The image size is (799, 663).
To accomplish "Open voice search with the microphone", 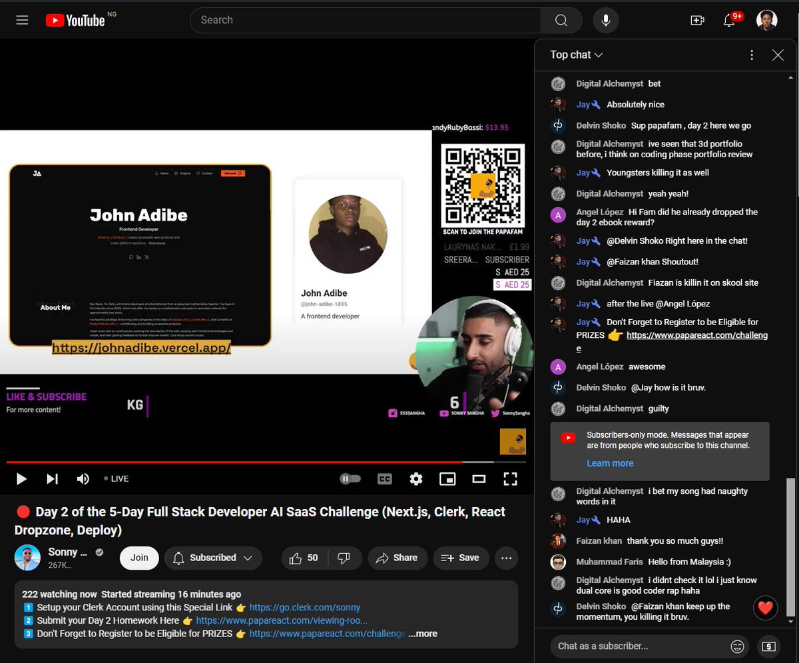I will 605,20.
